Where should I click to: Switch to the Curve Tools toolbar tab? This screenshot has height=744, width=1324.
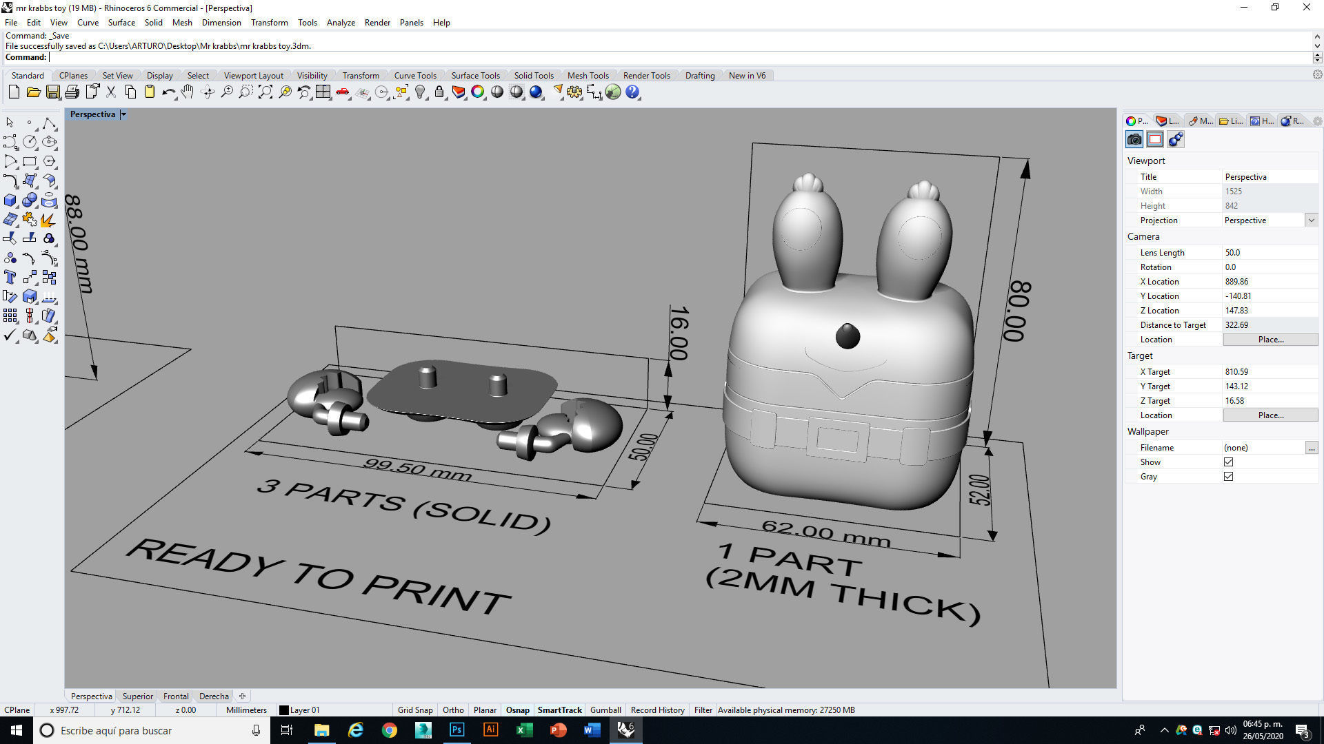[x=415, y=76]
